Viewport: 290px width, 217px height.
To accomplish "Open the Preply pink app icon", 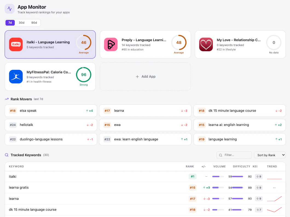I will click(111, 44).
